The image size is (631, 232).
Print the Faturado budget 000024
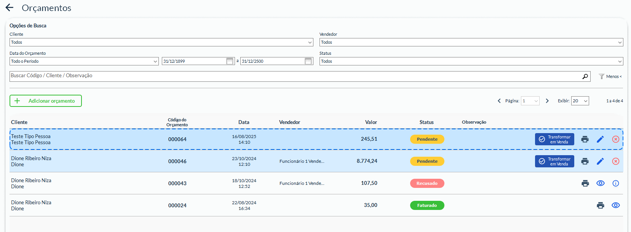pyautogui.click(x=600, y=205)
